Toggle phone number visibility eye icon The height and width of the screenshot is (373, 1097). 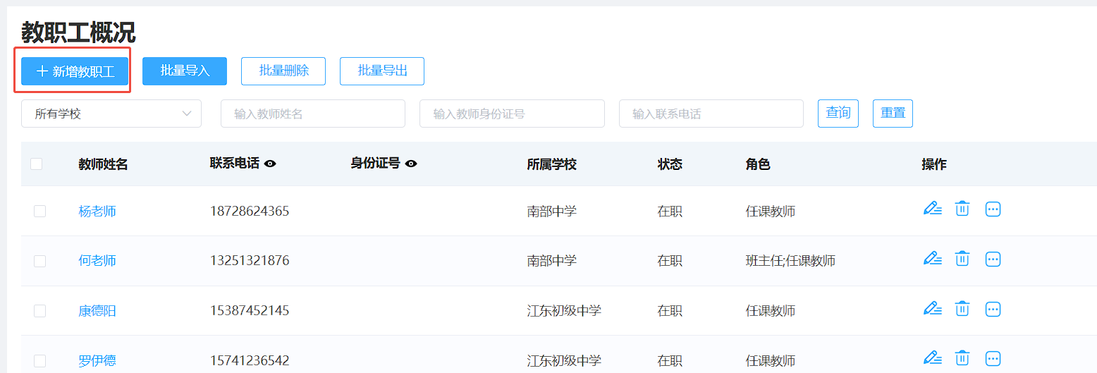[270, 164]
